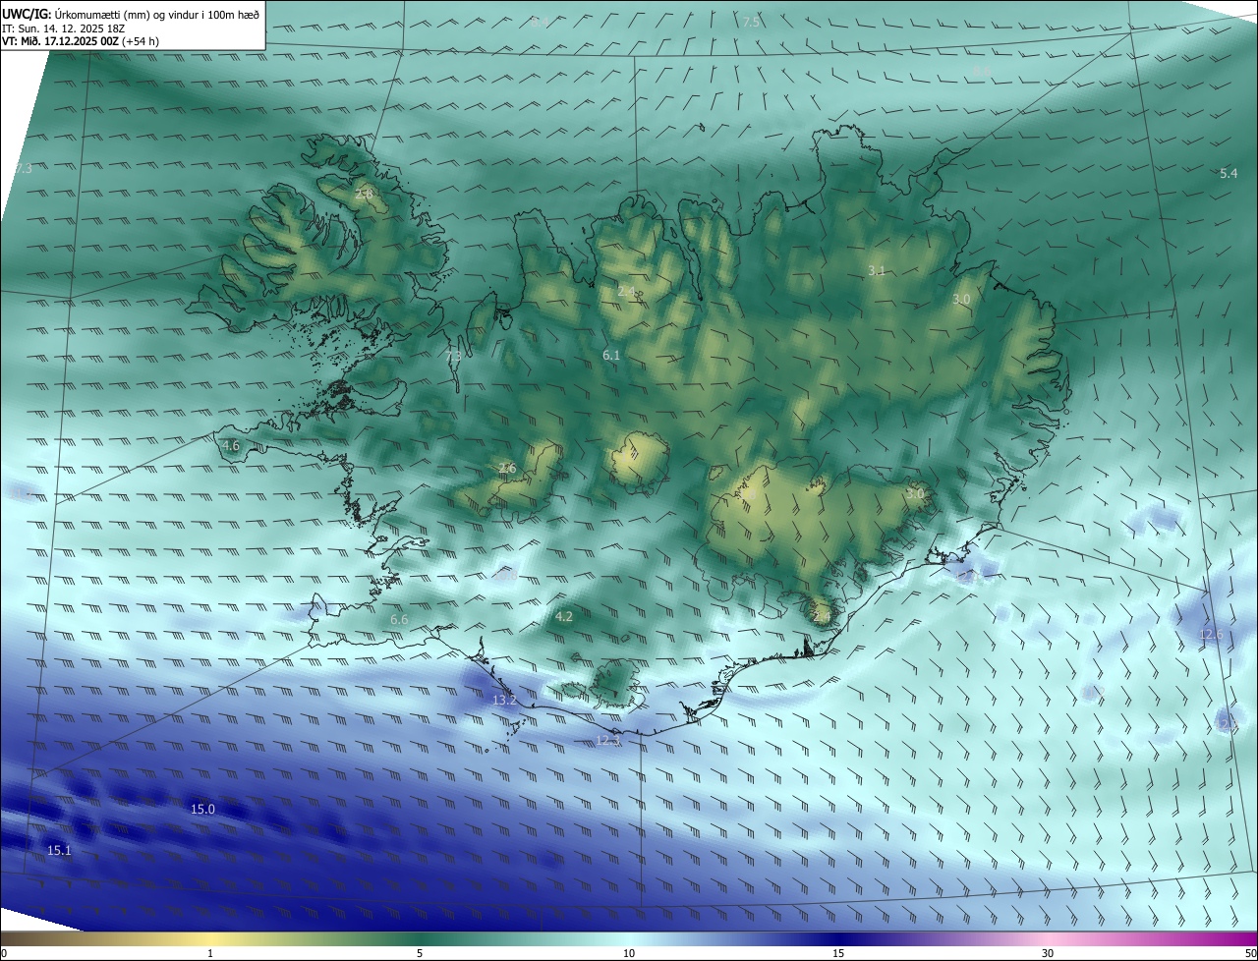Click the 12.6 value east of Iceland
Viewport: 1258px width, 961px height.
click(x=1211, y=634)
